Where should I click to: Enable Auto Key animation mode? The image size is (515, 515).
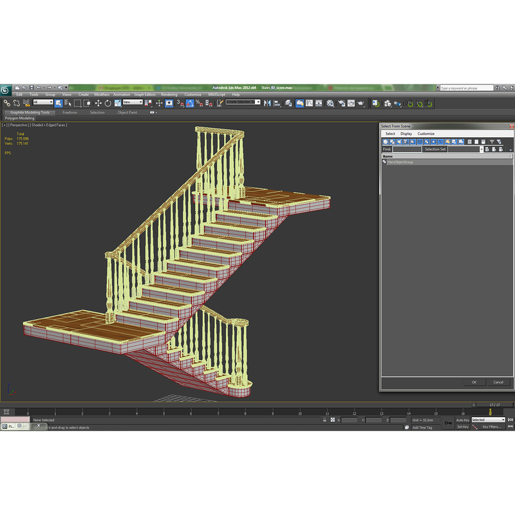pyautogui.click(x=462, y=419)
